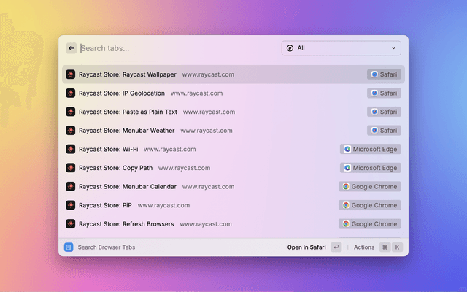Select Raycast Store: IP Geolocation tab

122,93
